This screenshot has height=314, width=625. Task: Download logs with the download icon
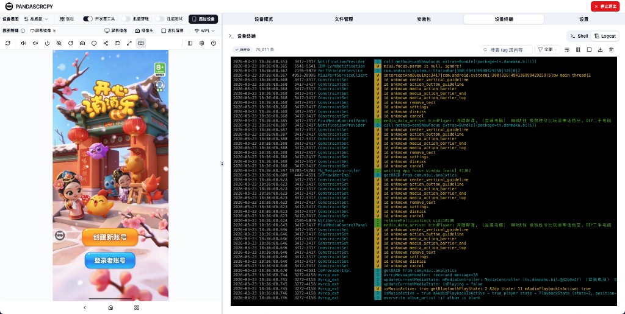(601, 50)
